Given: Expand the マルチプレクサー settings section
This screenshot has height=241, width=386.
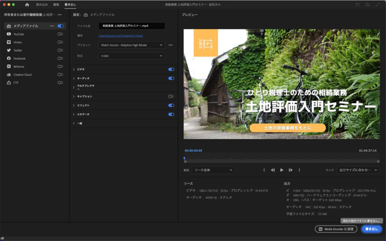Looking at the screenshot, I should pos(73,87).
